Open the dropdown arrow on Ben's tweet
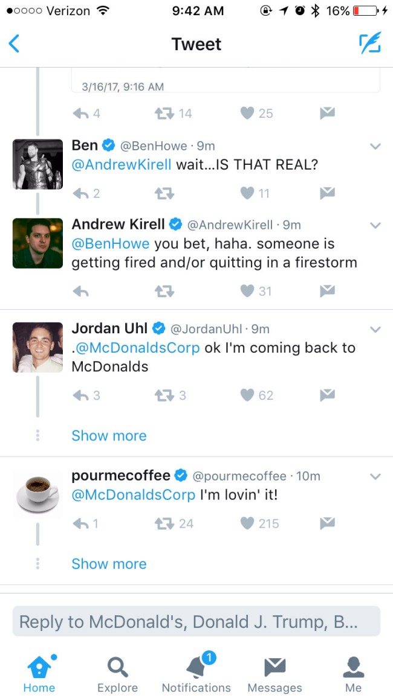The width and height of the screenshot is (393, 698). 375,147
